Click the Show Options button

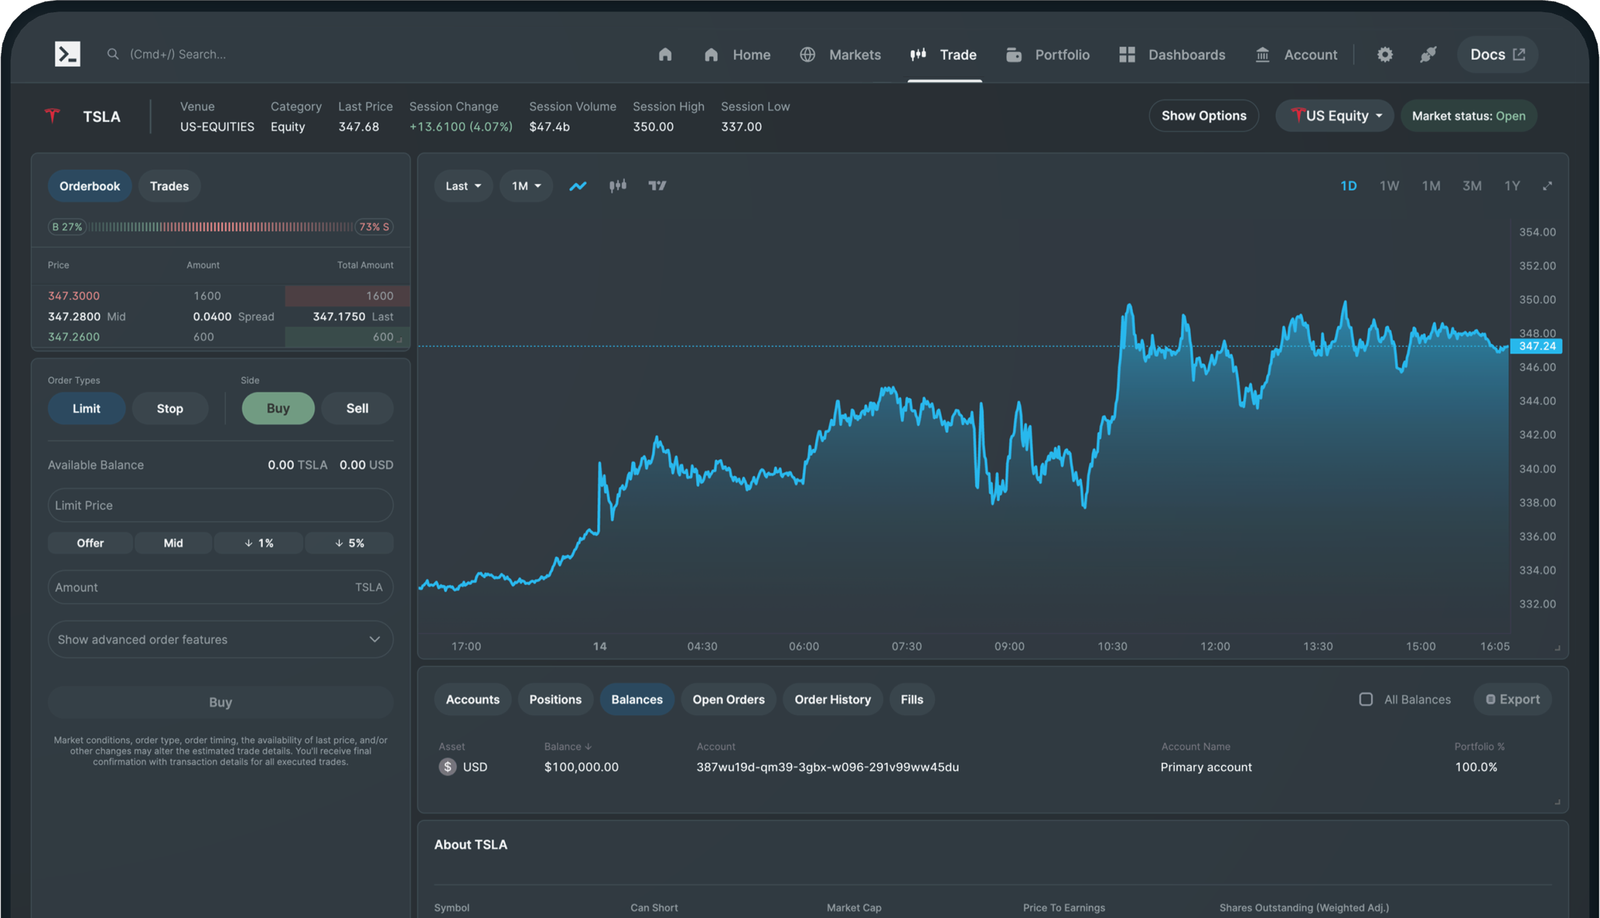(1203, 116)
